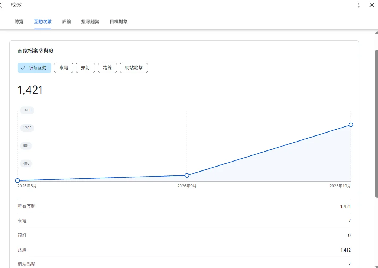The height and width of the screenshot is (268, 378).
Task: Click the 800 y-axis label
Action: click(x=26, y=145)
